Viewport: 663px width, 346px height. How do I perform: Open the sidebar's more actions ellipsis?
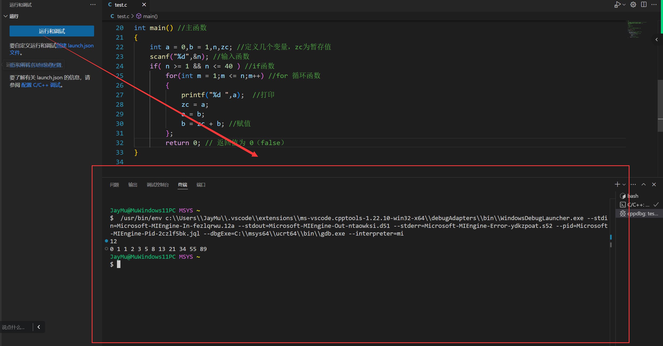point(93,5)
